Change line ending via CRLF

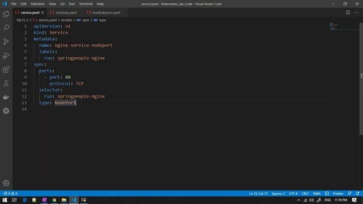(305, 193)
